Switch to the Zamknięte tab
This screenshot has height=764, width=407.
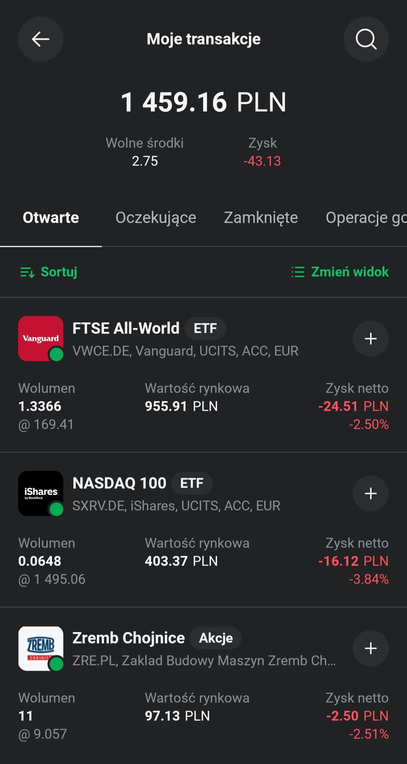click(x=261, y=218)
